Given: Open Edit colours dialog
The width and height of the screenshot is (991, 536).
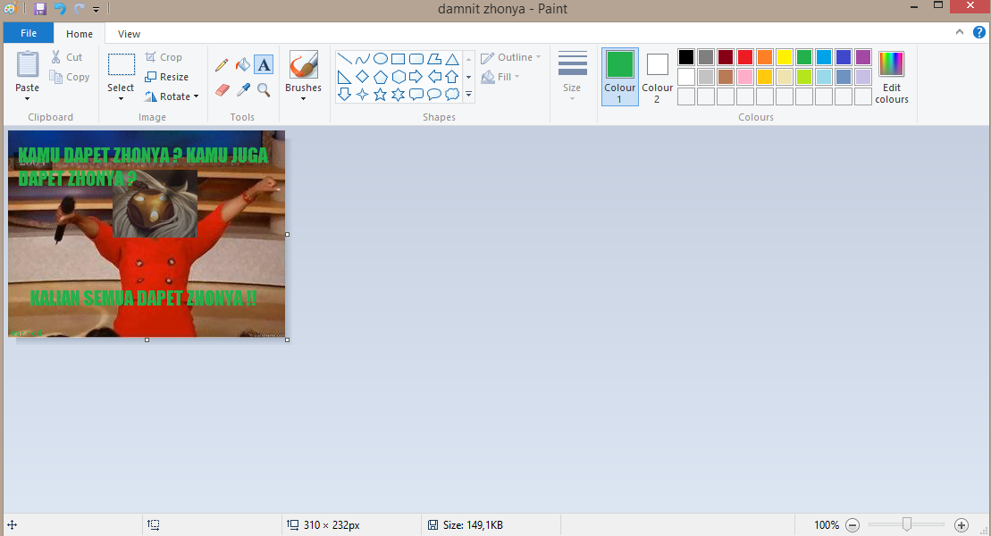Looking at the screenshot, I should click(891, 77).
